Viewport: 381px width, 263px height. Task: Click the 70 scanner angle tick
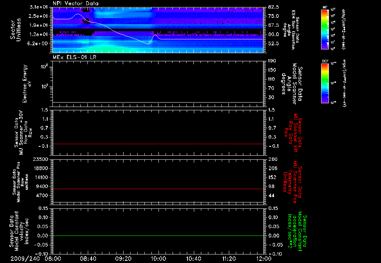coord(272,88)
